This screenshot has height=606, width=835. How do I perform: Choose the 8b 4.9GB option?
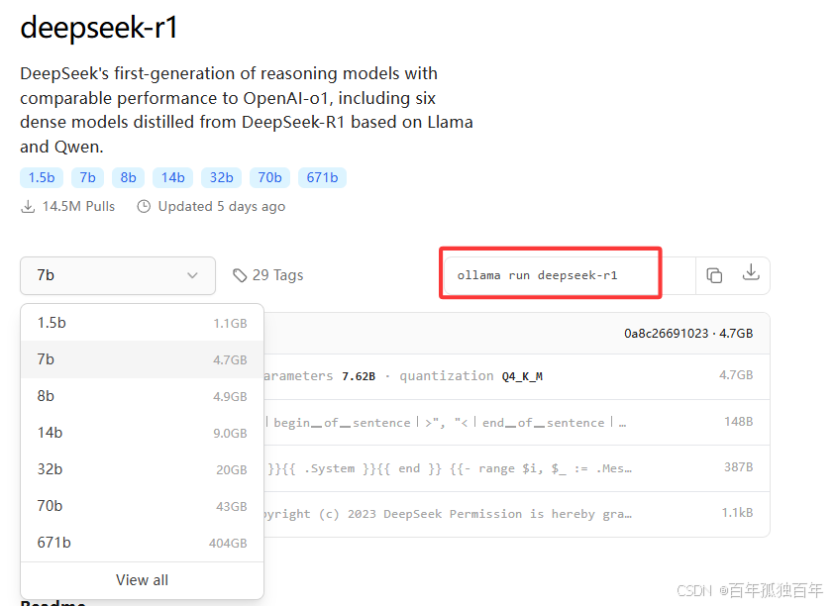(x=143, y=396)
